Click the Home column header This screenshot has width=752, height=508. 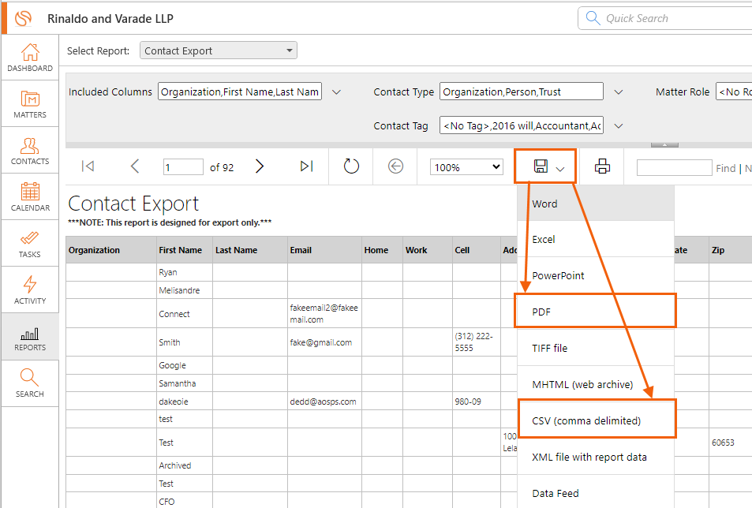coord(382,250)
